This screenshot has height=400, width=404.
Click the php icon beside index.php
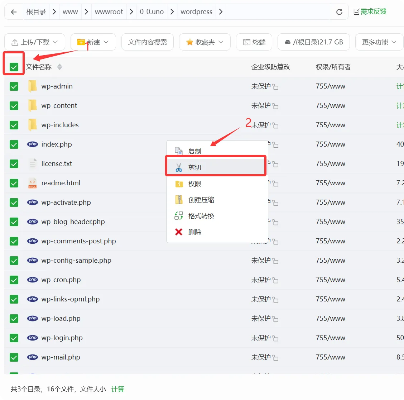coord(33,144)
